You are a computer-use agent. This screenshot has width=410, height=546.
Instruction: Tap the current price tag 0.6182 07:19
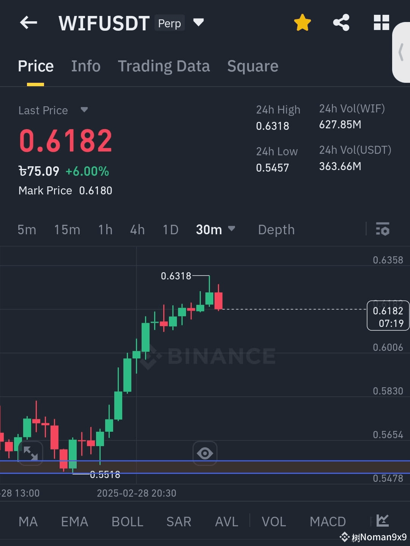point(388,316)
